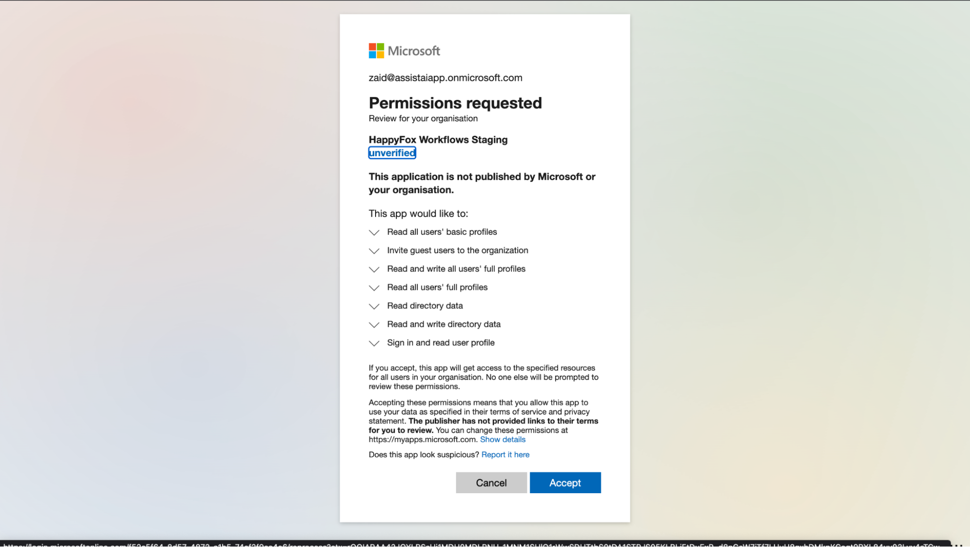Expand 'Read and write all users' full profiles' chevron
The height and width of the screenshot is (547, 970).
[x=374, y=270]
